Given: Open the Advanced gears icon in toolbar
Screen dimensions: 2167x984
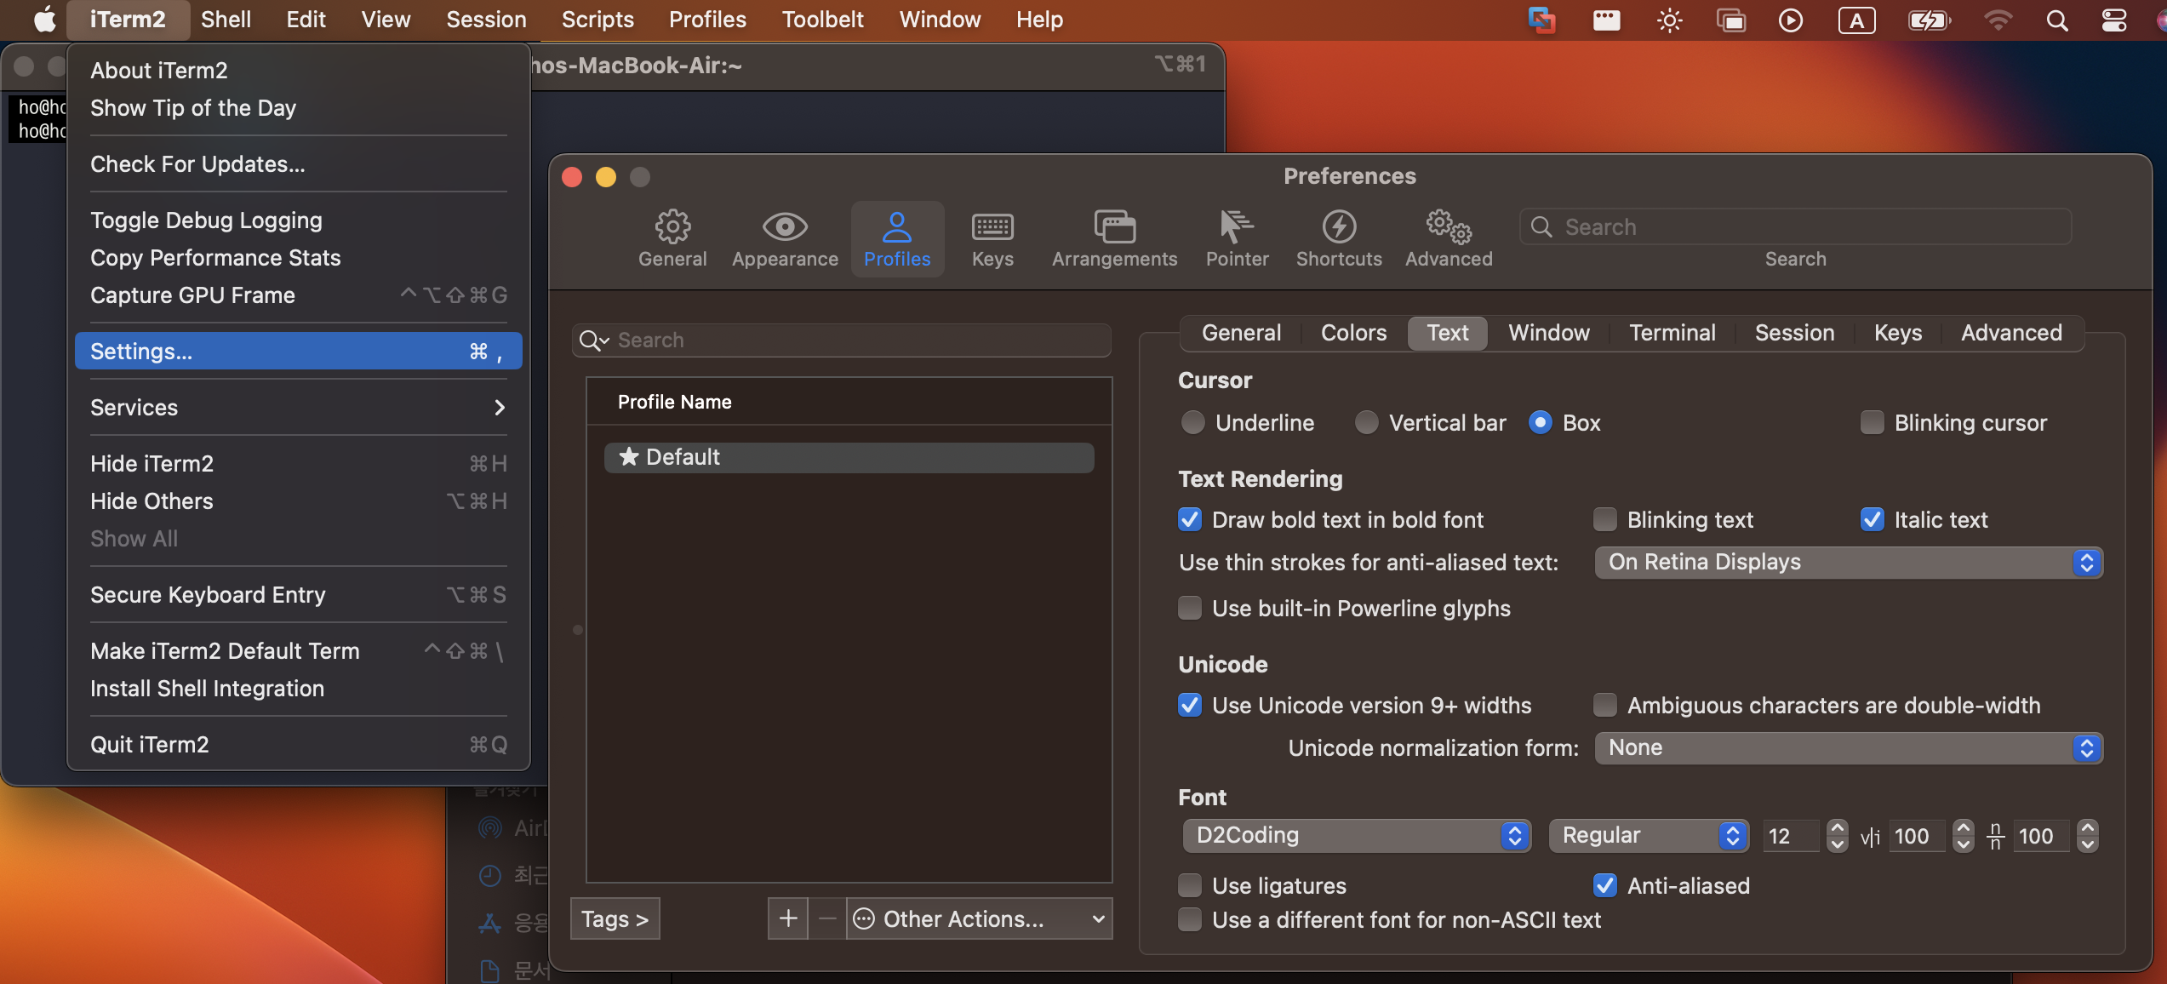Looking at the screenshot, I should tap(1449, 226).
